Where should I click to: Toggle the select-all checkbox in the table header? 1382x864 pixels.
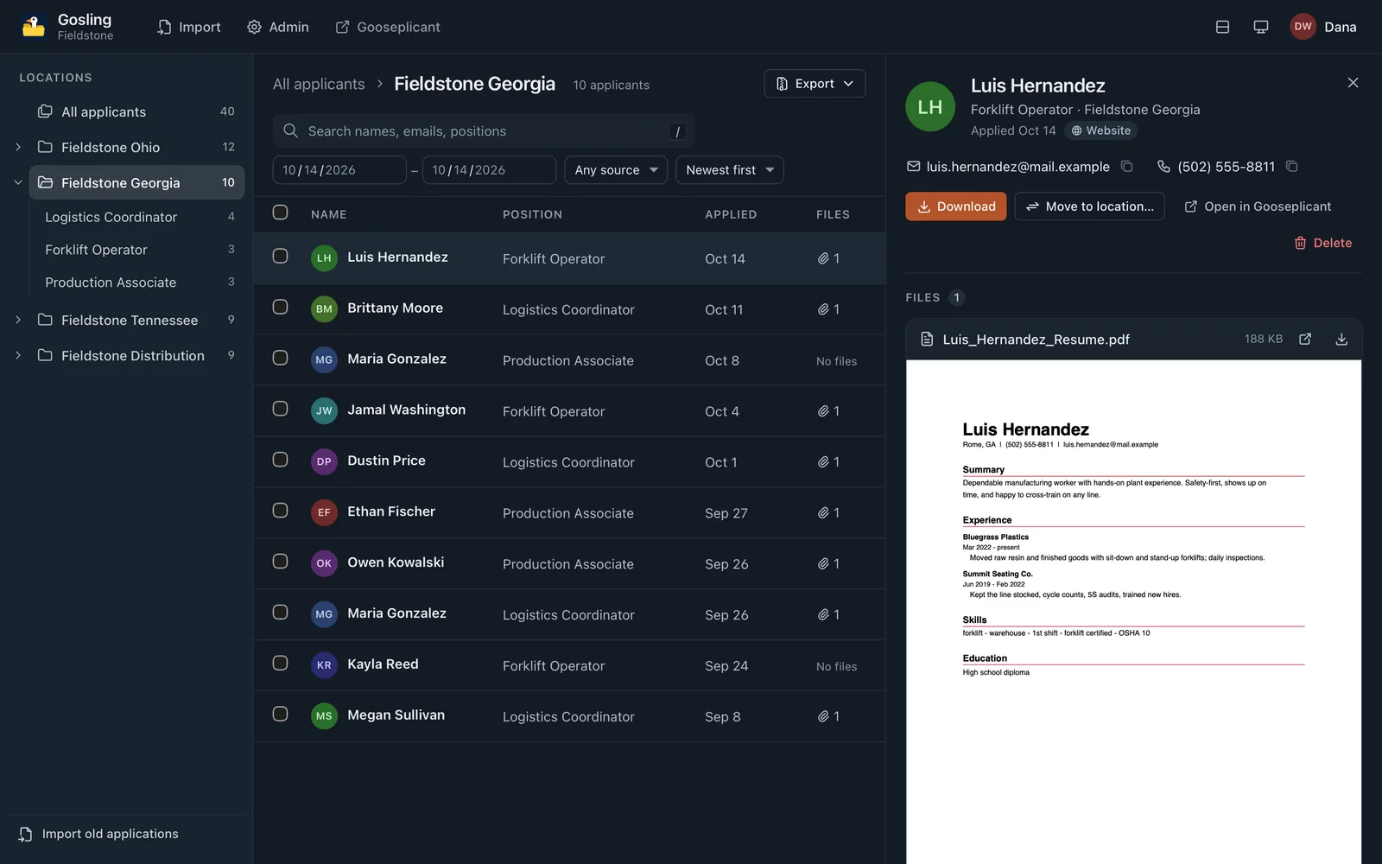pos(280,213)
